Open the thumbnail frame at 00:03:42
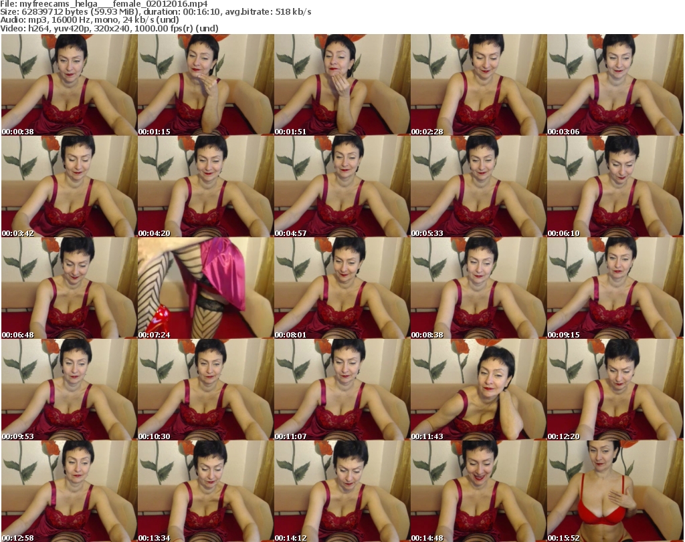This screenshot has width=685, height=542. 69,186
